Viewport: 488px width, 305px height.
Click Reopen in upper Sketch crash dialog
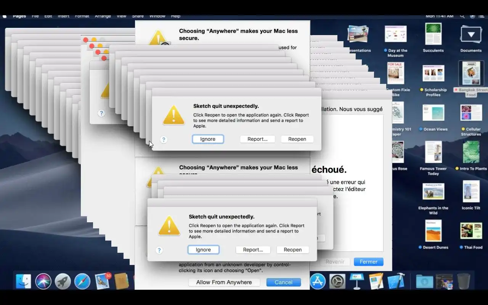[x=297, y=139]
